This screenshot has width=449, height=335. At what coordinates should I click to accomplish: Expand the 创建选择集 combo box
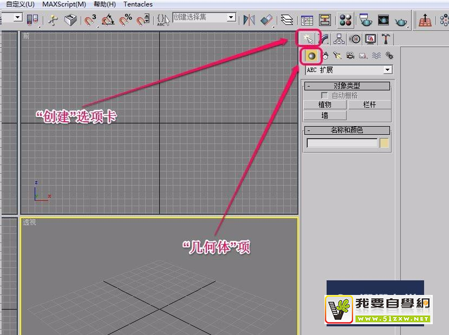click(x=231, y=17)
